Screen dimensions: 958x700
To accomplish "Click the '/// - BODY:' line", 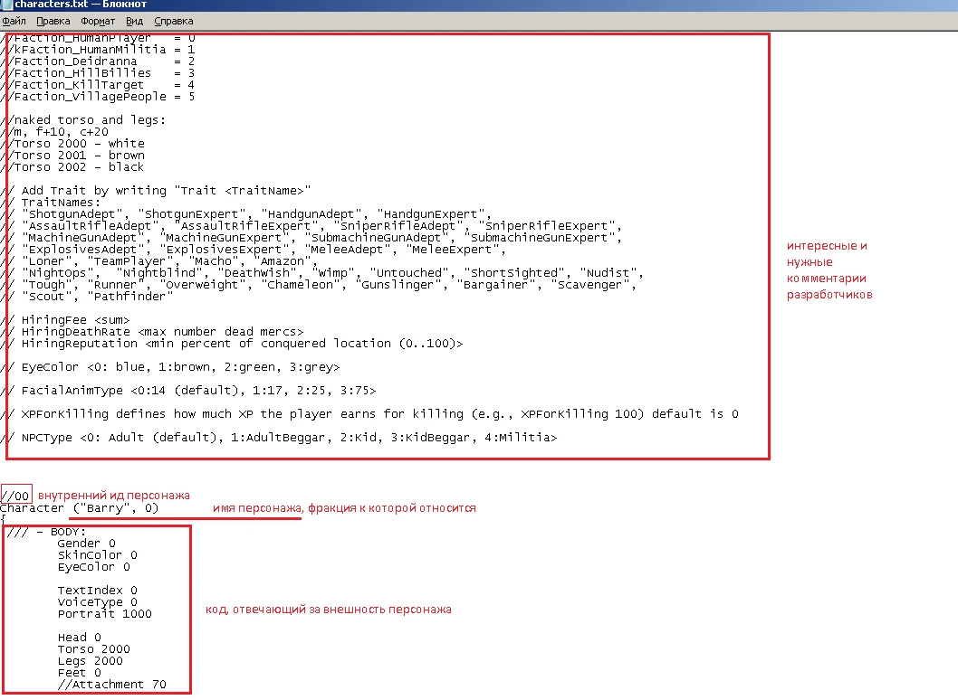I will pos(46,532).
